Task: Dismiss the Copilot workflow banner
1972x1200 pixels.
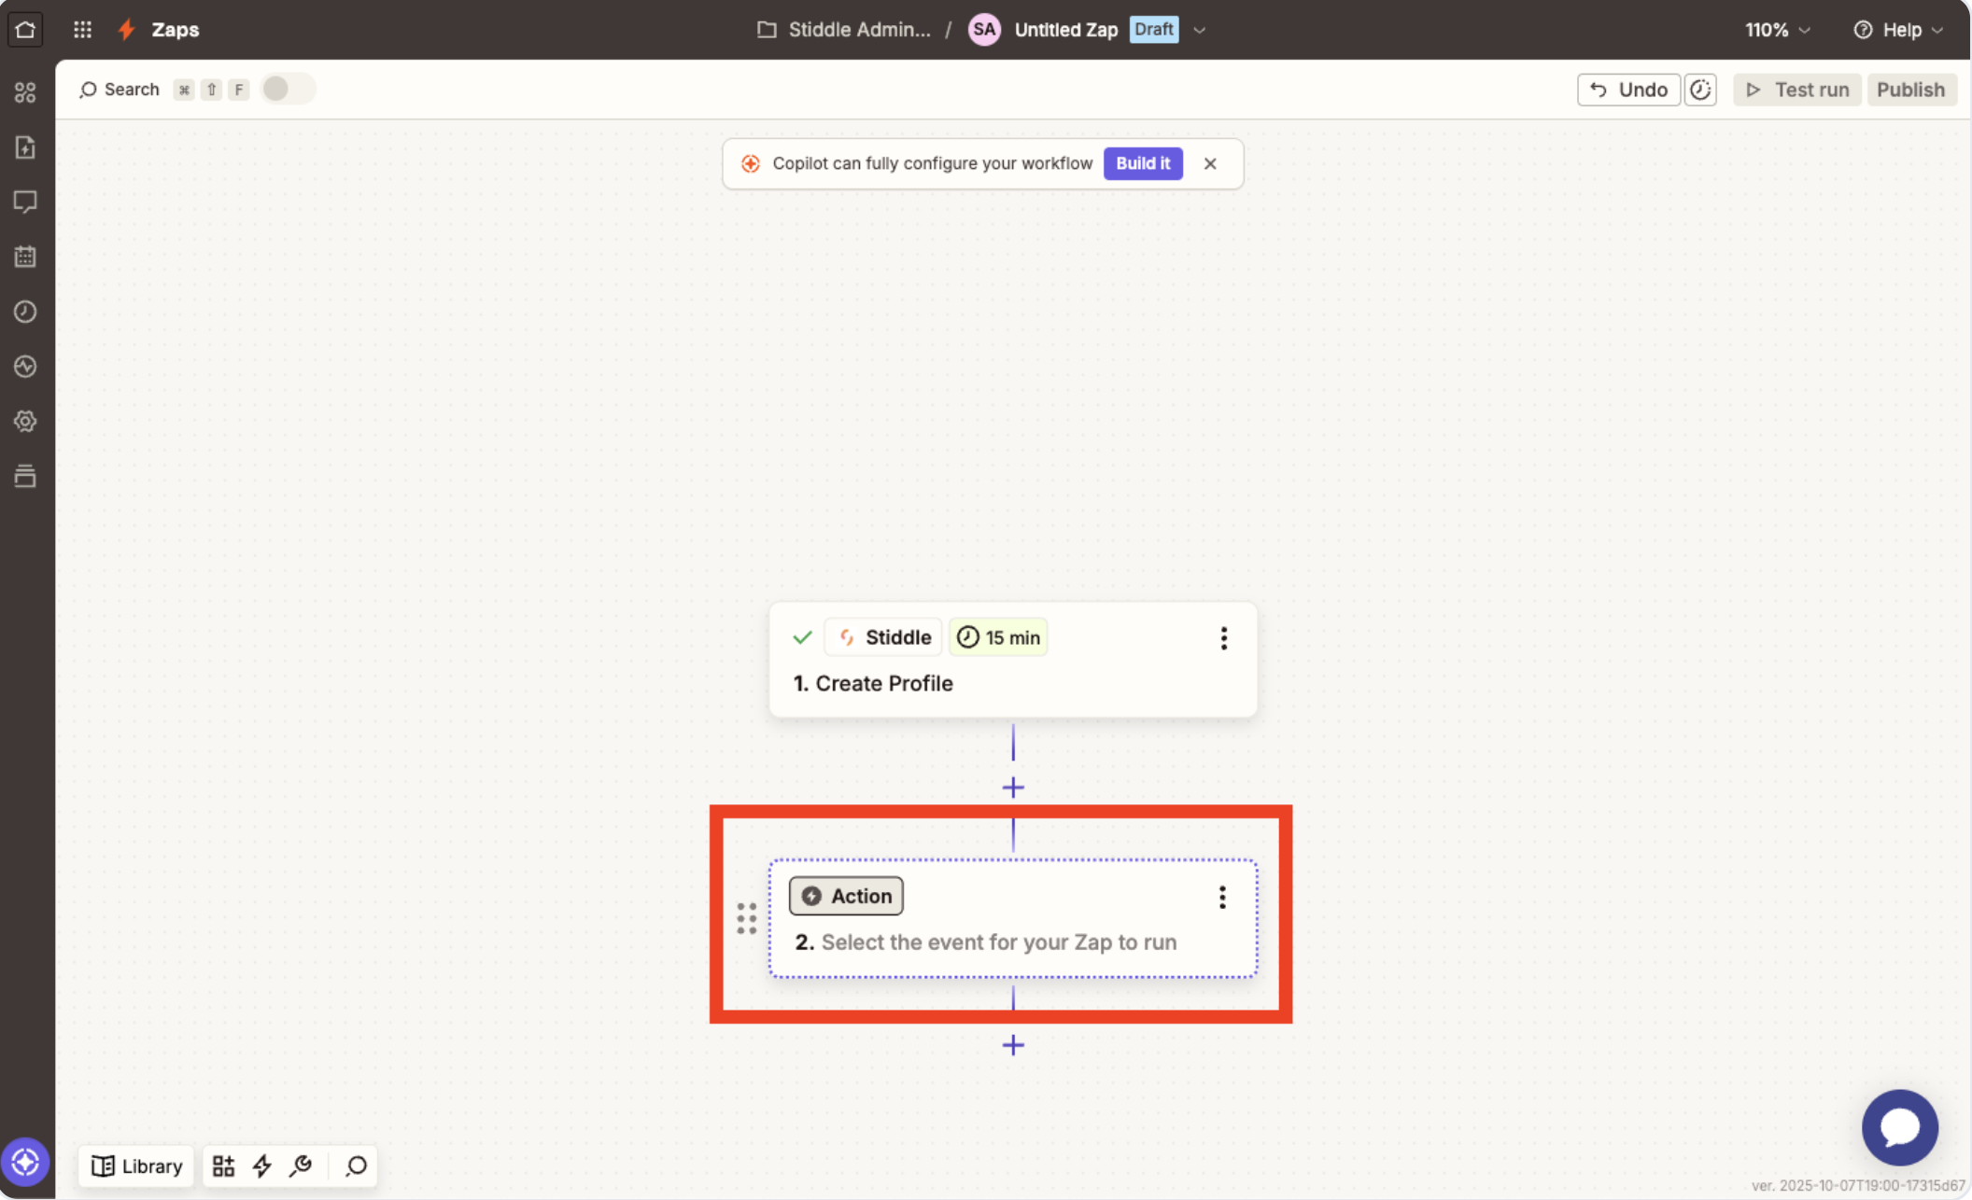Action: 1210,163
